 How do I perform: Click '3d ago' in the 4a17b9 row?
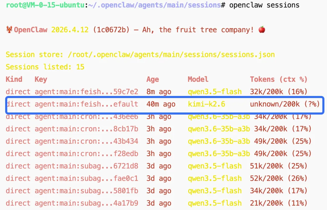coord(159,203)
